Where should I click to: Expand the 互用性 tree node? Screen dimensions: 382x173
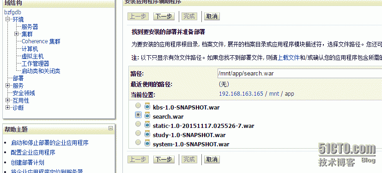(x=8, y=100)
